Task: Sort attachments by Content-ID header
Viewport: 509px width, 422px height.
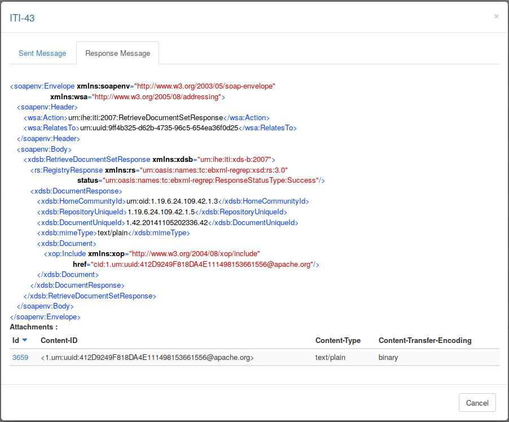Action: tap(59, 340)
